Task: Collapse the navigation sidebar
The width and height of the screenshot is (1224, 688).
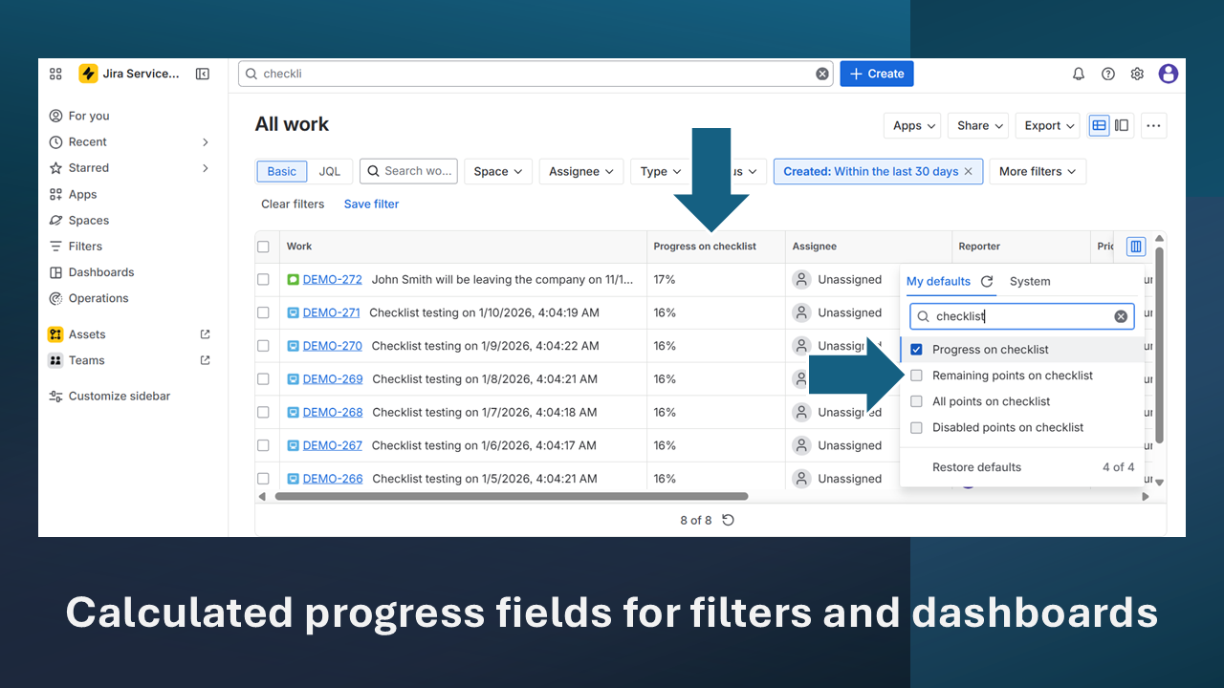Action: [x=202, y=74]
